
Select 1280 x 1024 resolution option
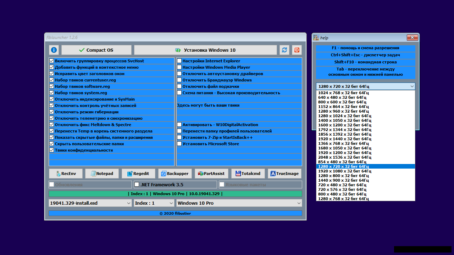pos(365,116)
